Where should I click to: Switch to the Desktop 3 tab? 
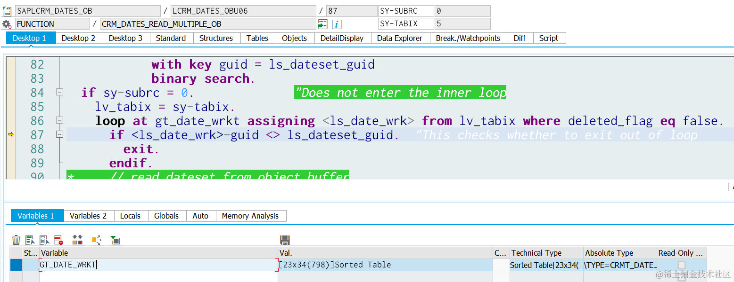pos(126,38)
